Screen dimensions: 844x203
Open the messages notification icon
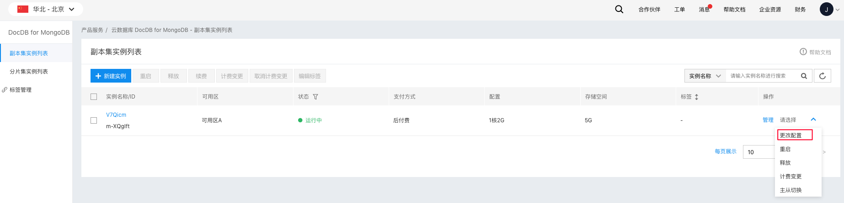click(705, 9)
